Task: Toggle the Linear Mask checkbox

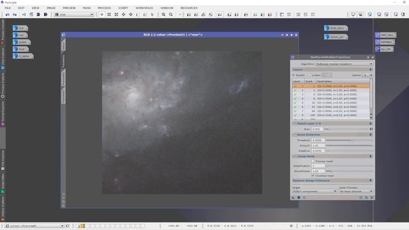Action: (x=294, y=156)
